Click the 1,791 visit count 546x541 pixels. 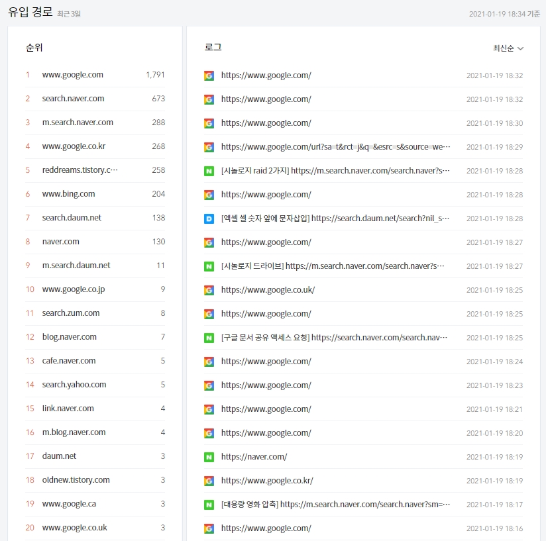pyautogui.click(x=155, y=75)
